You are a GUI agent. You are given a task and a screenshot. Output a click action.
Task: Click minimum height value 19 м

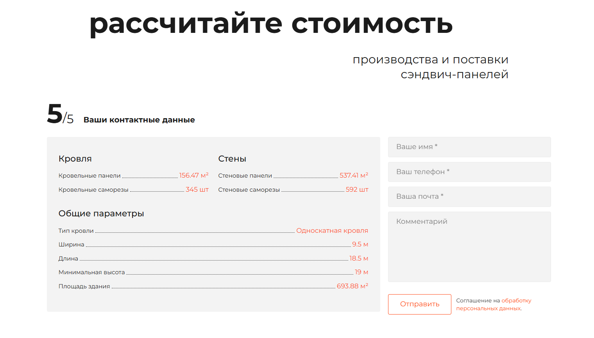point(361,272)
